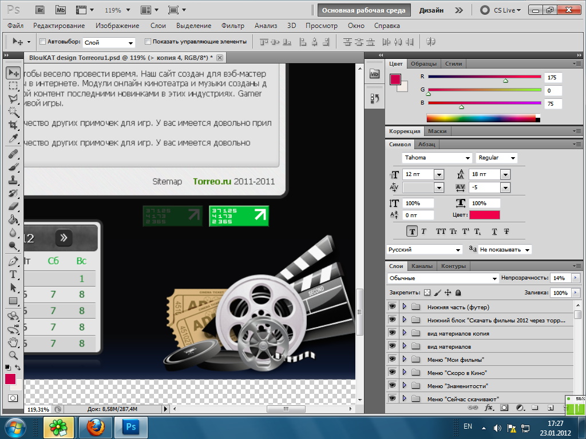
Task: Select the Horizontal Type tool
Action: [13, 274]
